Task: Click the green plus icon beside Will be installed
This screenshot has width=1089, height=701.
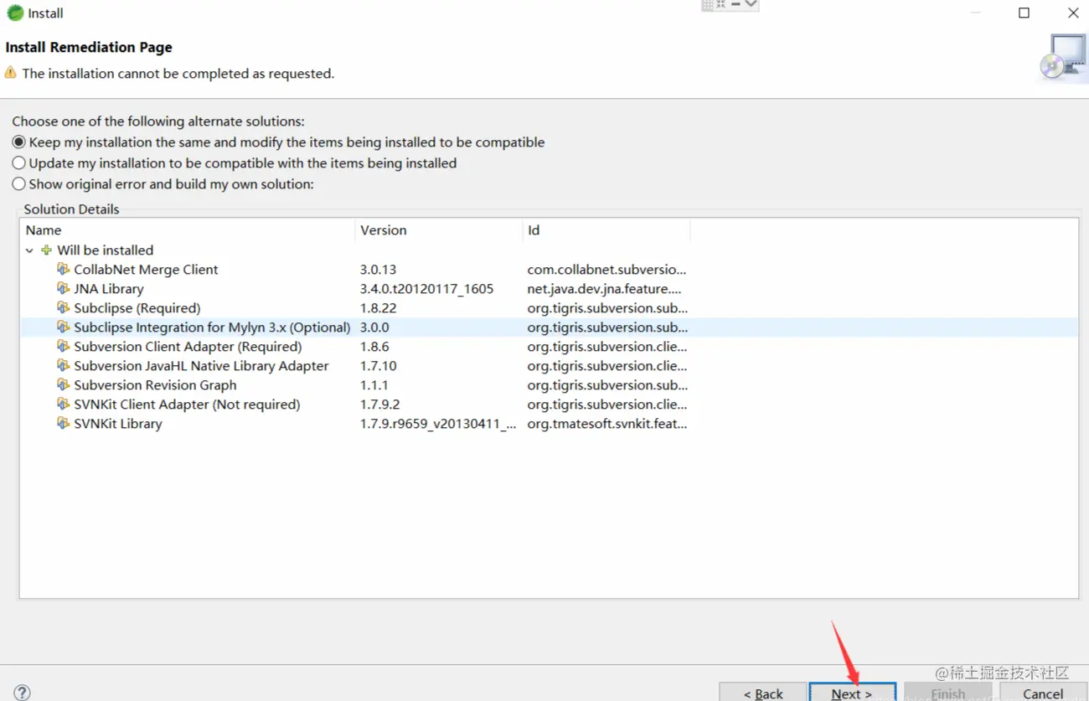Action: (46, 250)
